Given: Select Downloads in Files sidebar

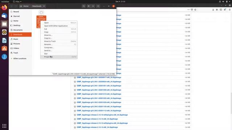Looking at the screenshot, I should [x=20, y=35].
